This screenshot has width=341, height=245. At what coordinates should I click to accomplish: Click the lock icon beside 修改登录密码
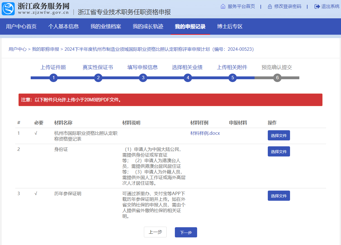click(x=270, y=6)
